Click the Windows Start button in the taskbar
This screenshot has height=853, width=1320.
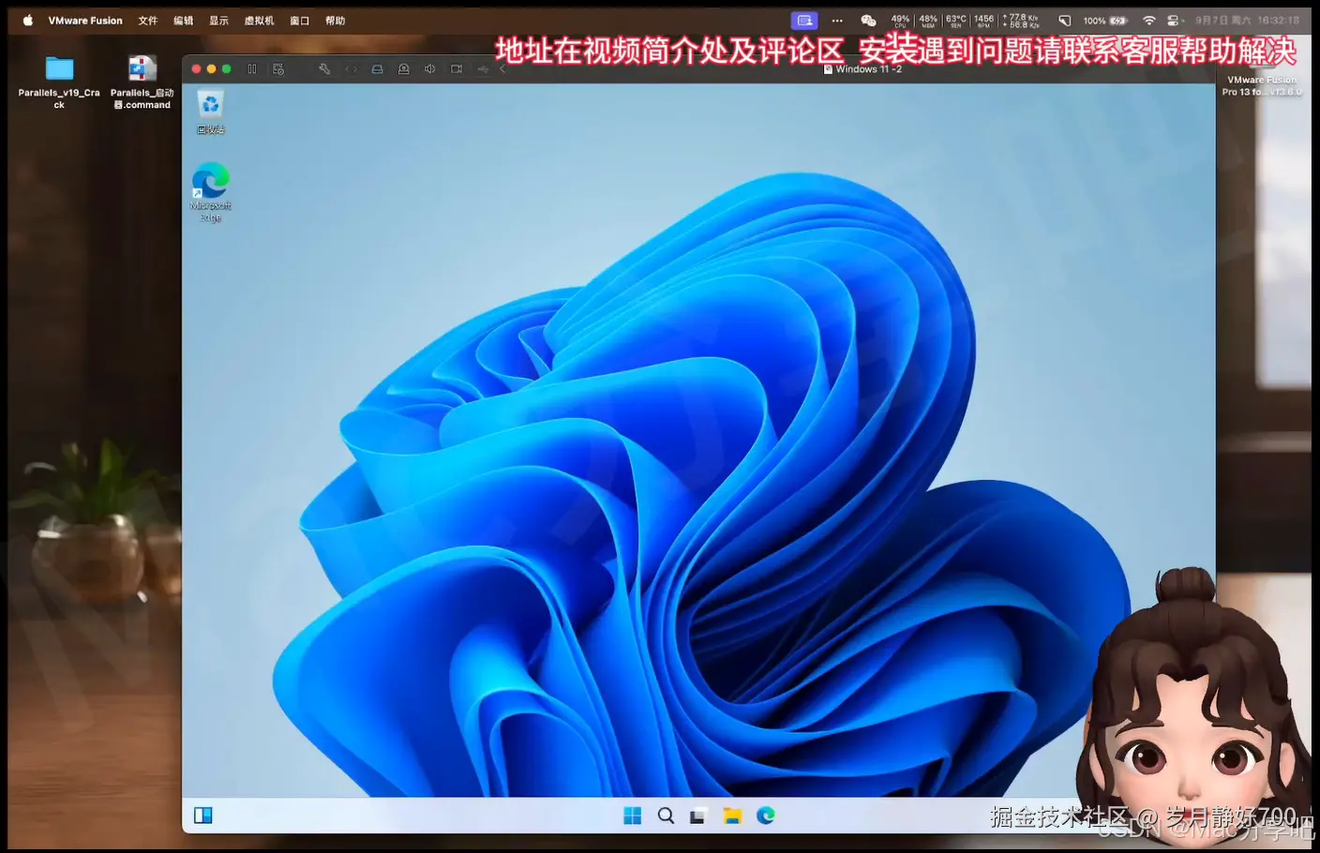632,816
